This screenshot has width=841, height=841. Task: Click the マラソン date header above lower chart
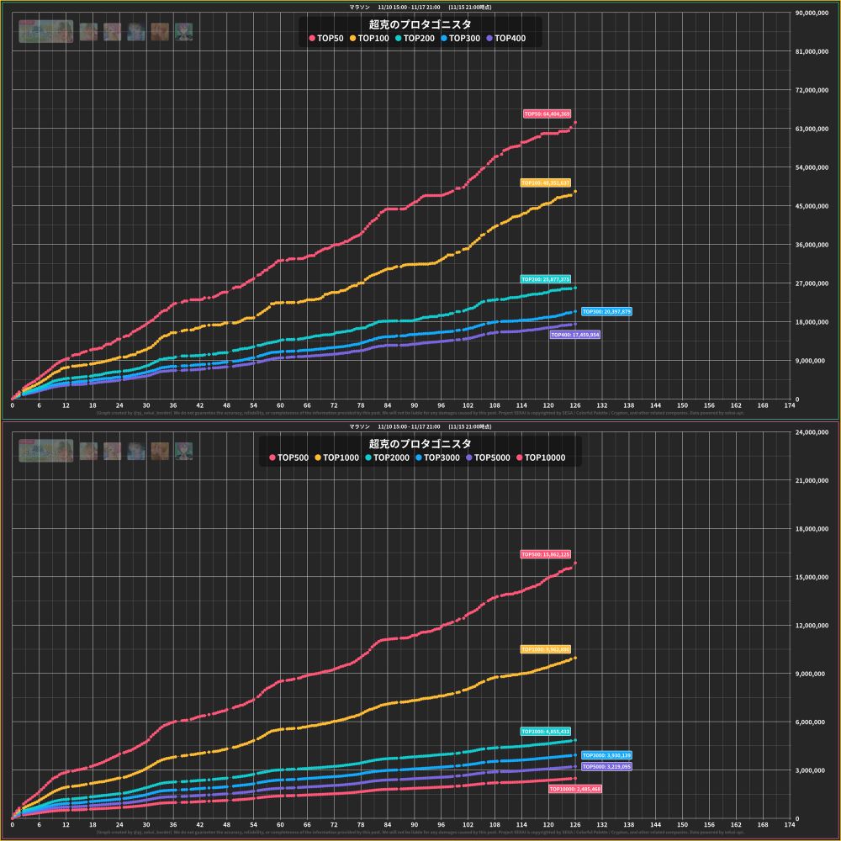pos(420,426)
